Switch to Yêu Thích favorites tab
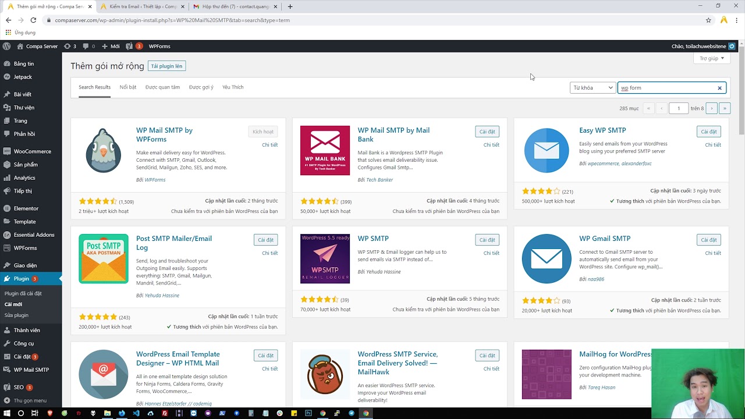Screen dimensions: 745x419 point(233,87)
